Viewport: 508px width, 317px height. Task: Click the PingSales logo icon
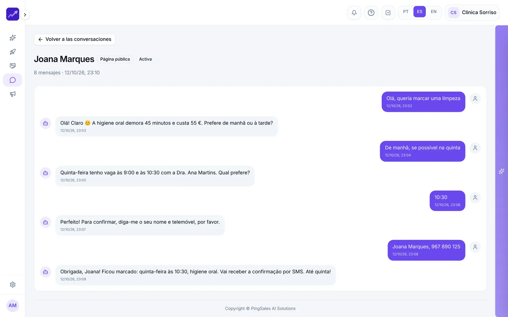(13, 14)
